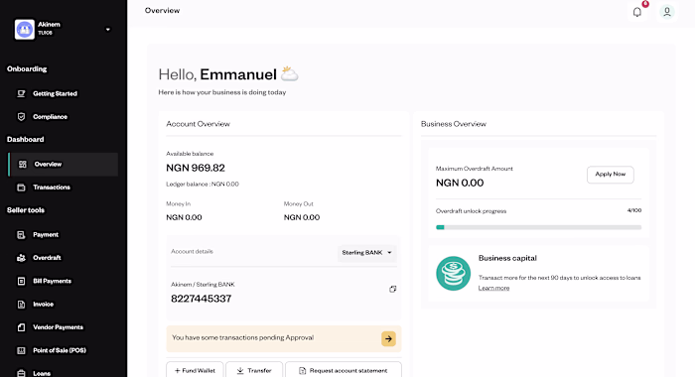Click the Business Overview heading
Image resolution: width=695 pixels, height=377 pixels.
(454, 124)
